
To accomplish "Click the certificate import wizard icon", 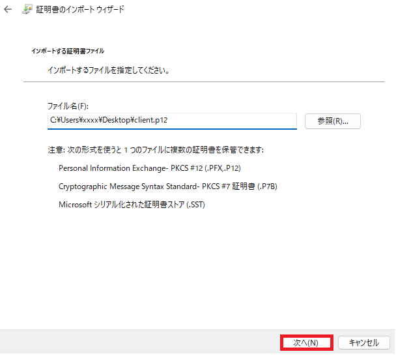I will click(x=29, y=10).
